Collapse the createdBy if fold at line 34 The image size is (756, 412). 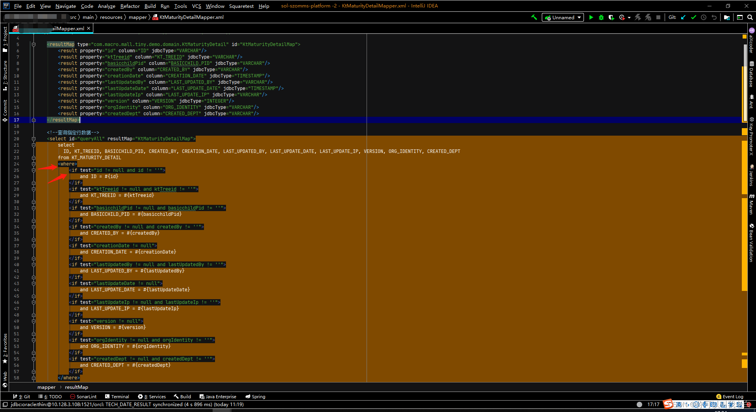pos(33,227)
